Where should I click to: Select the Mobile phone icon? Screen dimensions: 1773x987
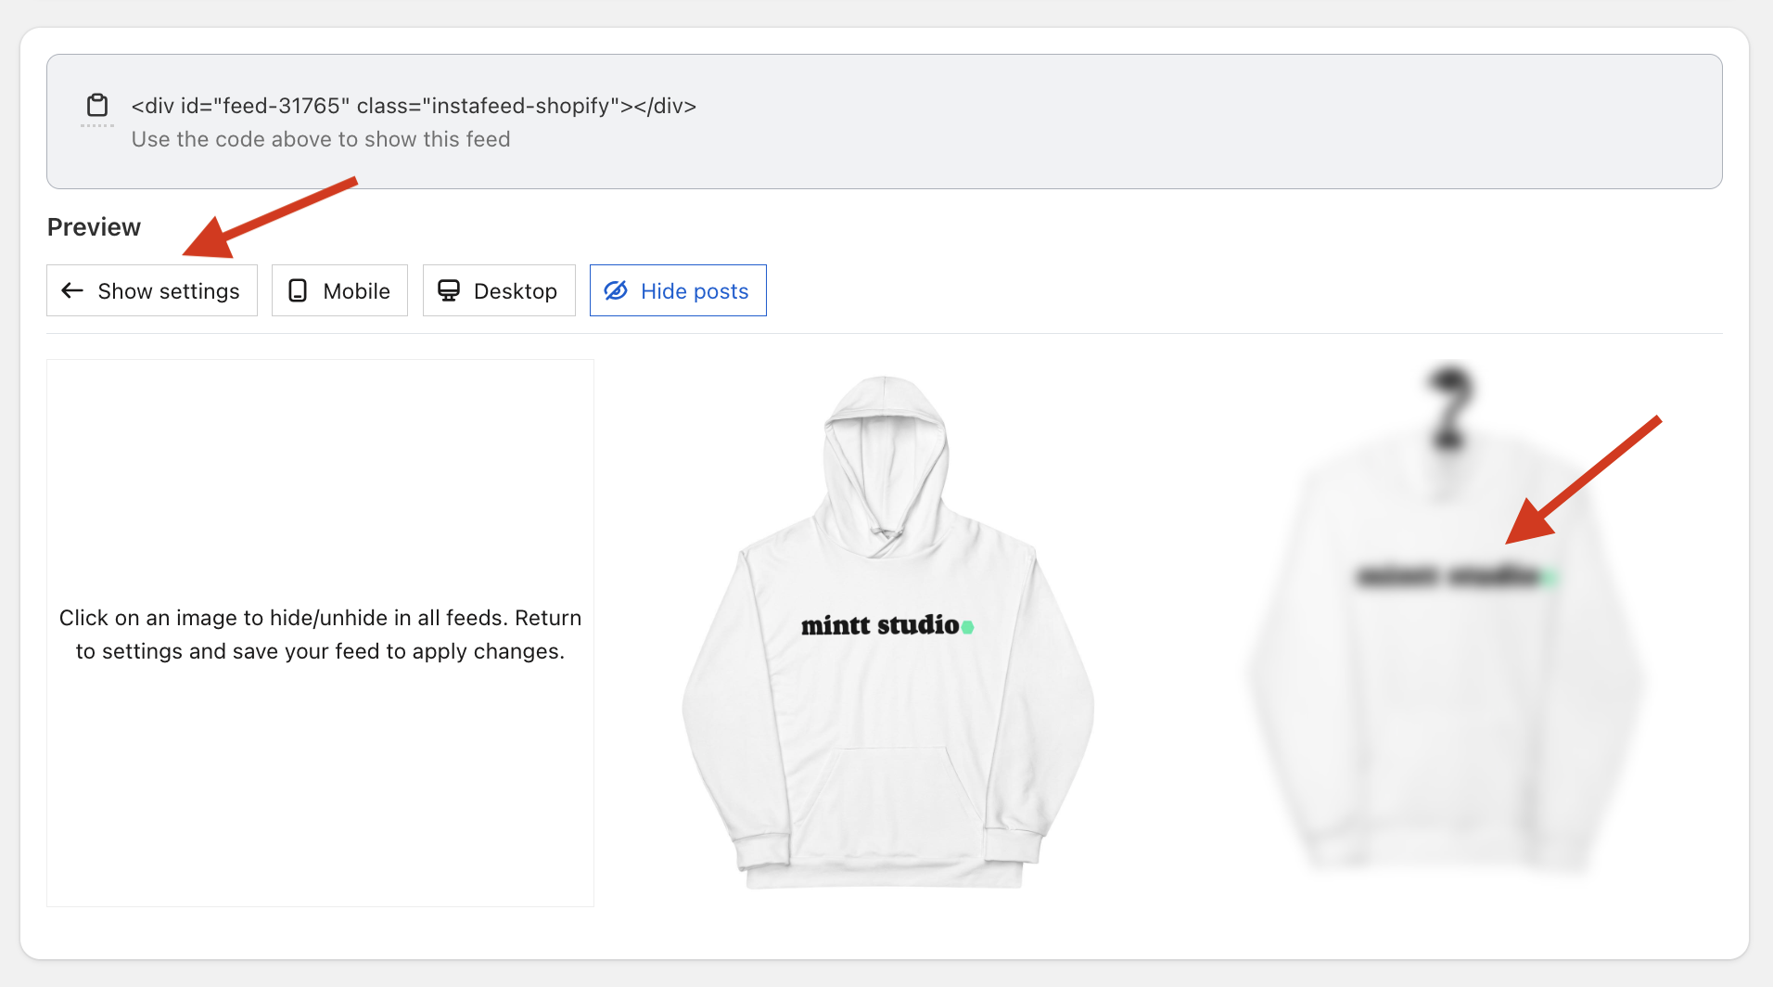click(296, 290)
